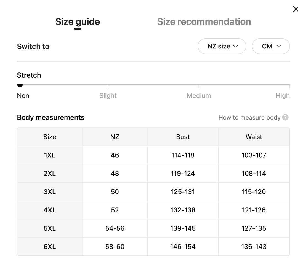Switch to Size recommendation tab
298x259 pixels.
[x=204, y=22]
